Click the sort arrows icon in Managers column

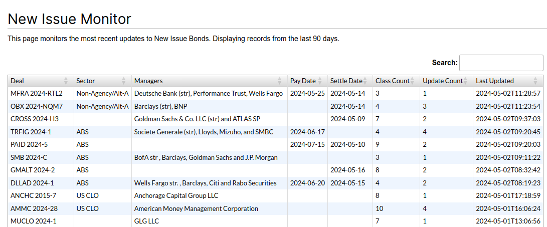[x=280, y=81]
